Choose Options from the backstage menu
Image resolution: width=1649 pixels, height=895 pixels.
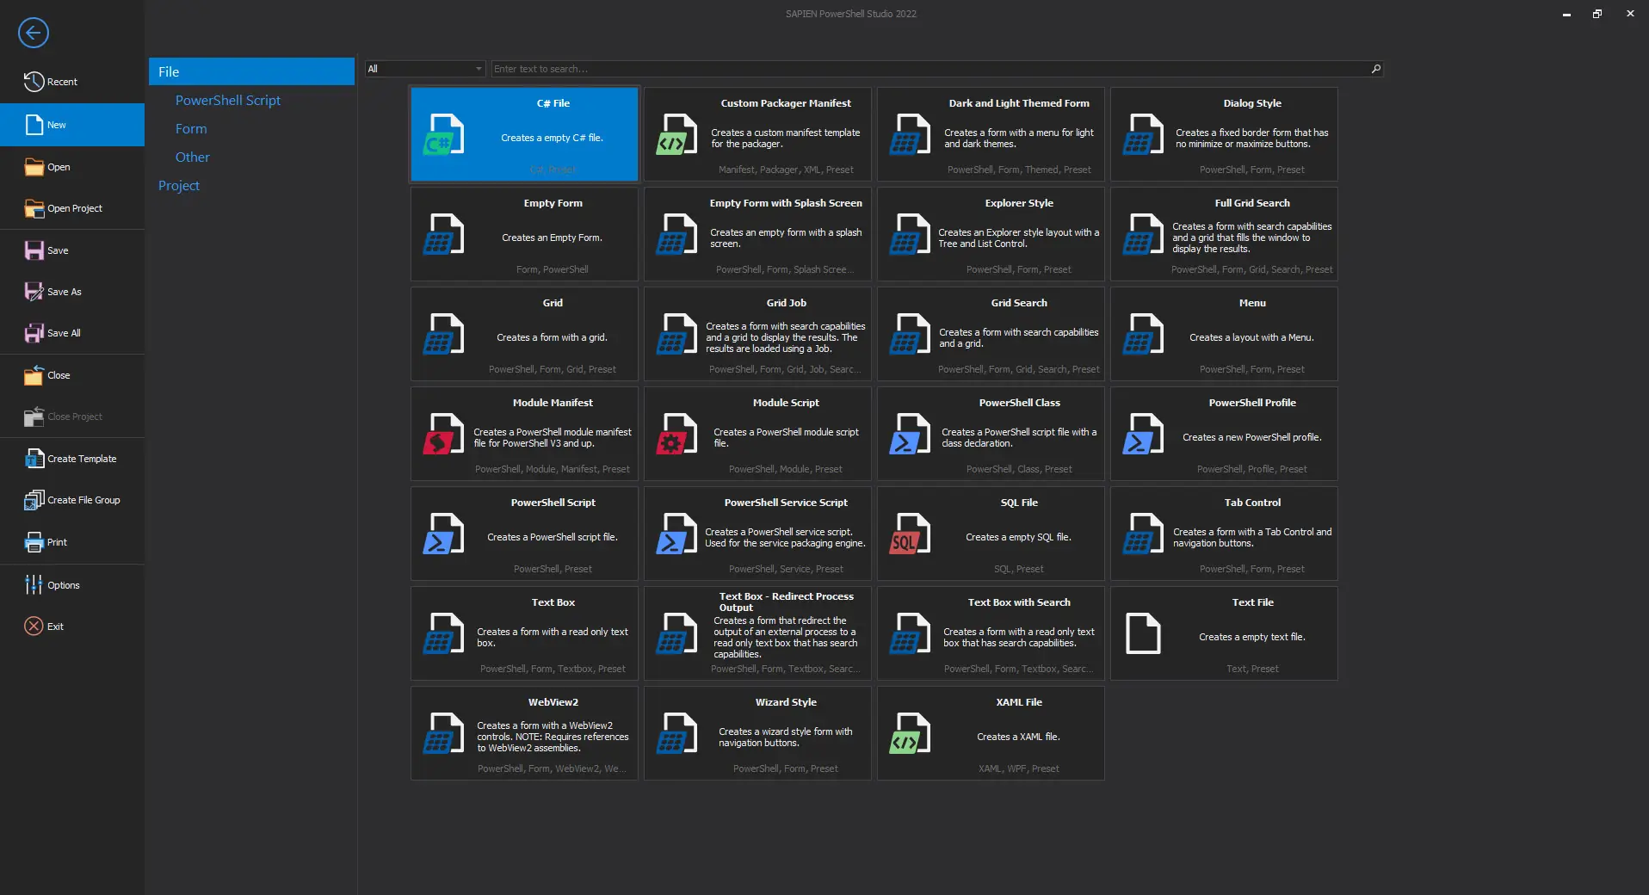[x=72, y=585]
